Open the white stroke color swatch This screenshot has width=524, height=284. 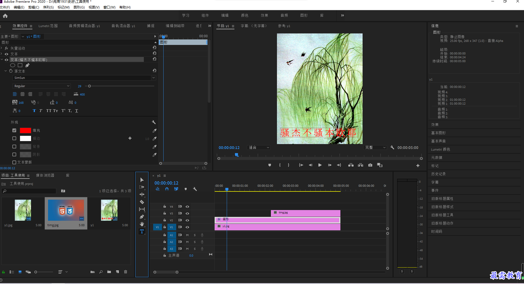[x=25, y=138]
